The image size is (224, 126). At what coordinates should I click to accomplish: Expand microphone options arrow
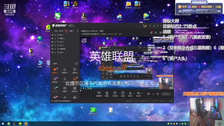[134, 94]
